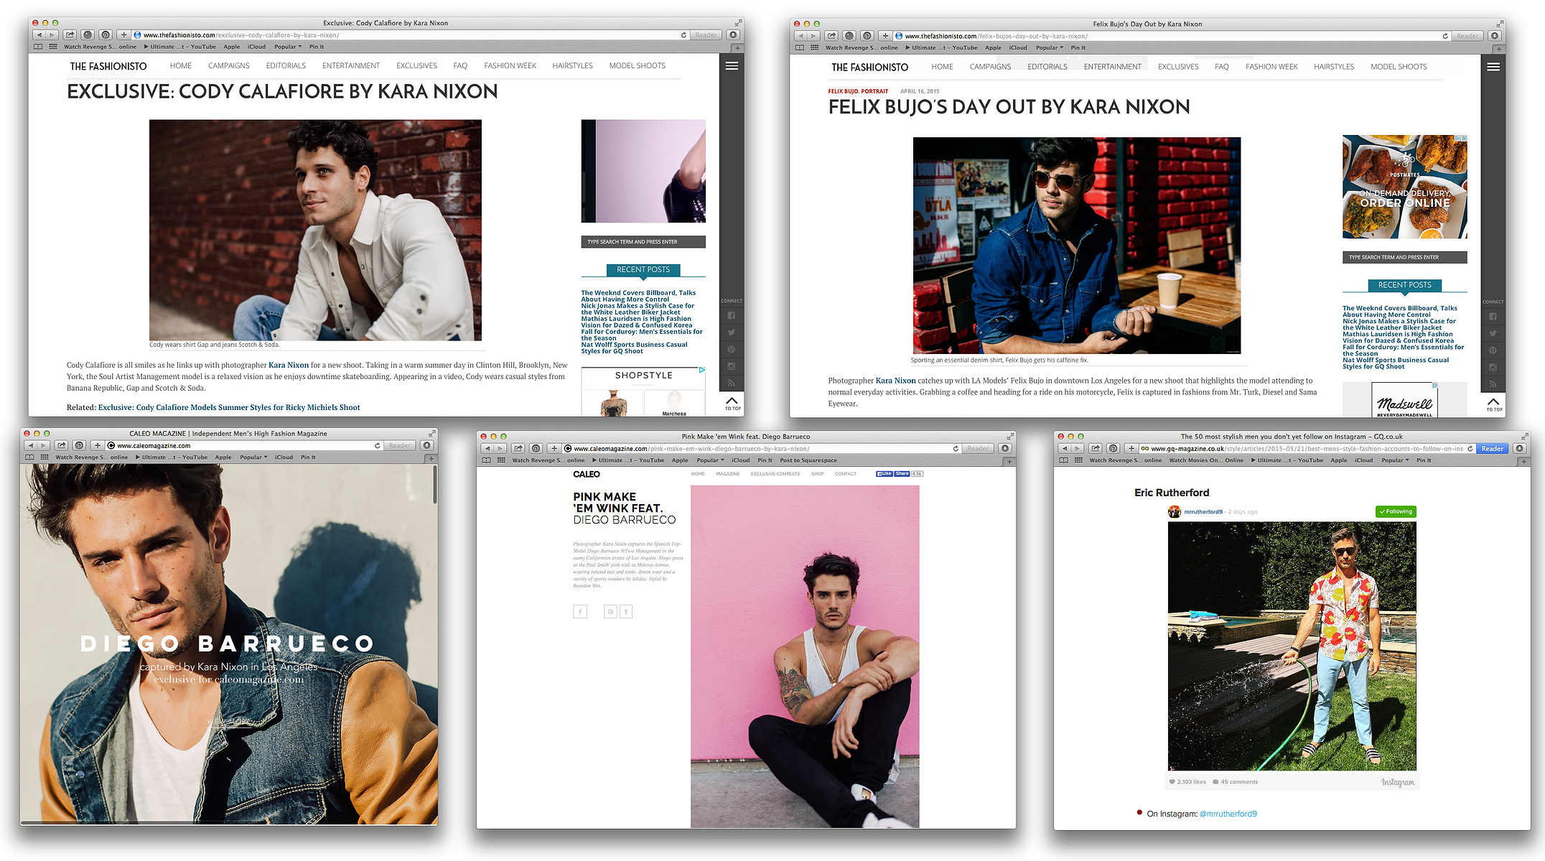This screenshot has width=1545, height=861.
Task: Open Nat Wolff recent post in Cody sidebar
Action: [x=634, y=348]
